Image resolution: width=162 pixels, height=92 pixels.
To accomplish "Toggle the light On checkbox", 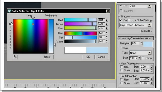I will tap(121, 5).
